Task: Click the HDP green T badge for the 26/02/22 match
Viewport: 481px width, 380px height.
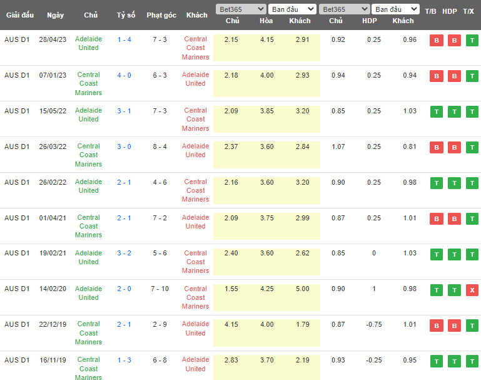Action: [454, 183]
